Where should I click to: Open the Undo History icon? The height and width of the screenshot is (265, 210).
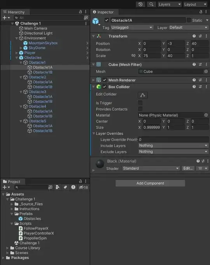[140, 4]
